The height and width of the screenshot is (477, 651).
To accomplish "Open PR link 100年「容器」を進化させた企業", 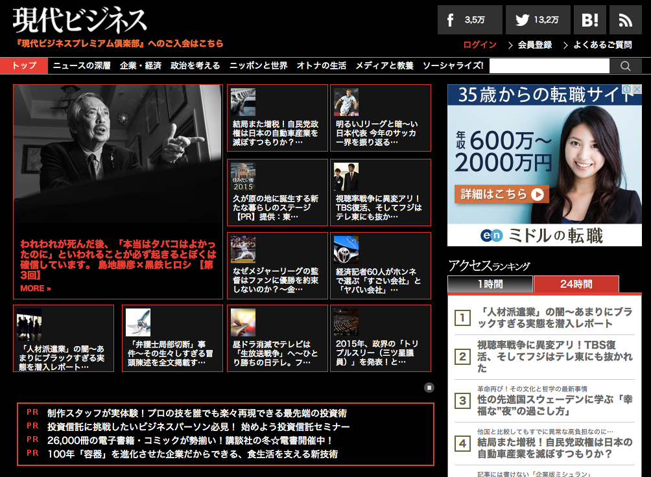I will coord(192,454).
